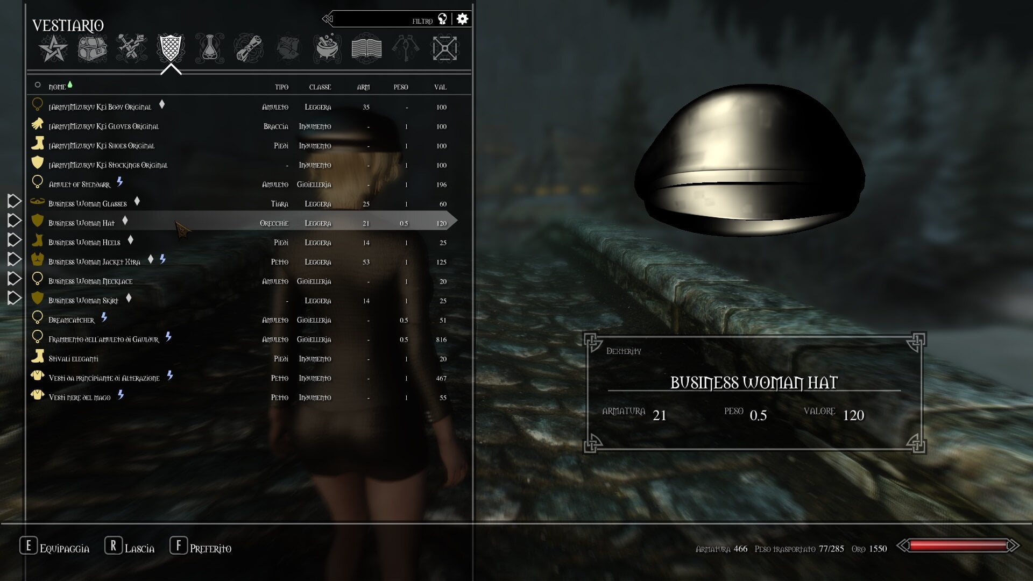Click the E Equipaggia button
The height and width of the screenshot is (581, 1033).
click(55, 546)
